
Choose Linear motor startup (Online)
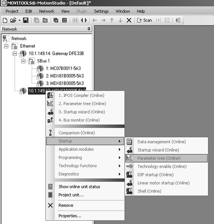tap(163, 183)
